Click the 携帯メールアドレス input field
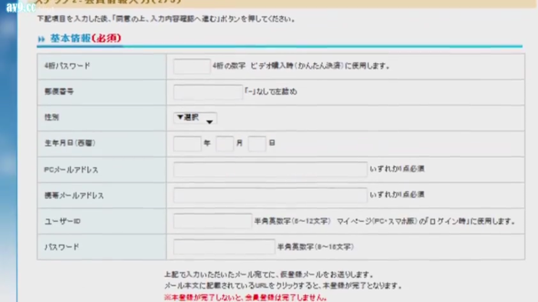This screenshot has height=302, width=538. (270, 195)
